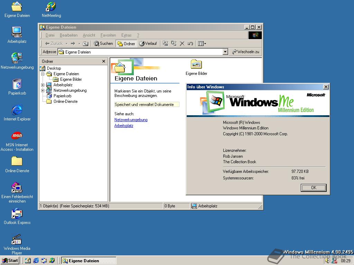Close the Info über Windows dialog
This screenshot has width=354, height=265.
(326, 87)
